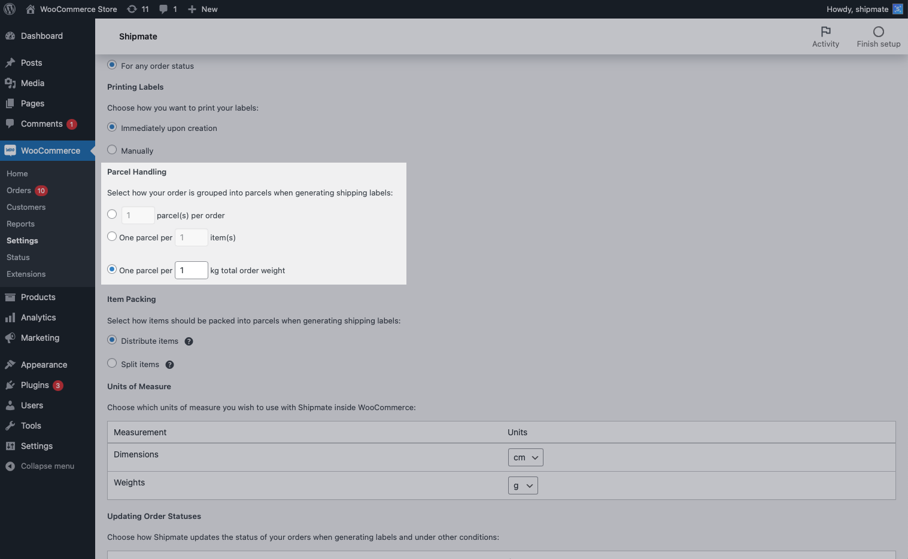This screenshot has height=559, width=908.
Task: Show help tooltip for Distribute items
Action: (x=189, y=341)
